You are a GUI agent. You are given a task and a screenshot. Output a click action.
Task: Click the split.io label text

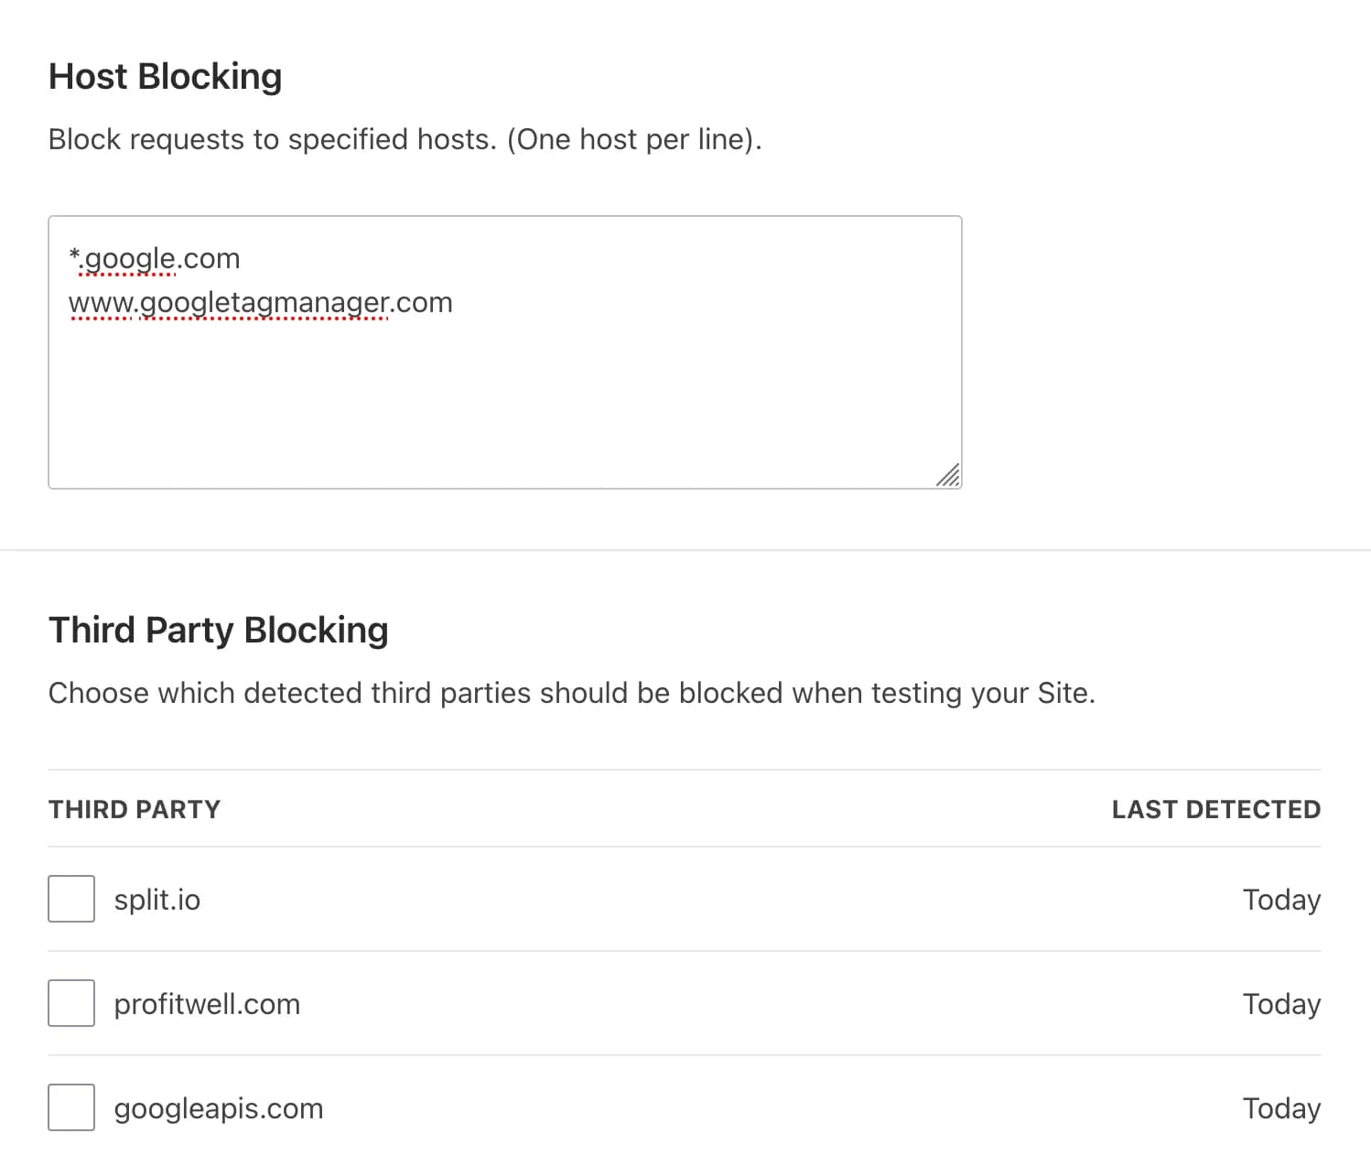(x=157, y=899)
